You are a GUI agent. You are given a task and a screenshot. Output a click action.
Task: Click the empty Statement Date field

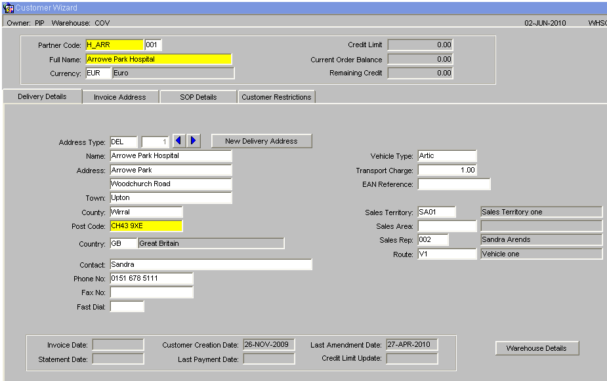tap(118, 359)
